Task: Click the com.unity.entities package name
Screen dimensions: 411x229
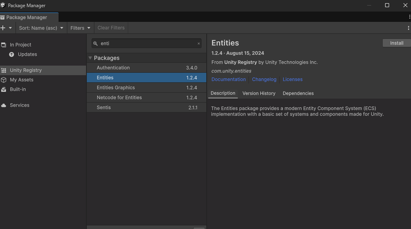Action: tap(231, 71)
